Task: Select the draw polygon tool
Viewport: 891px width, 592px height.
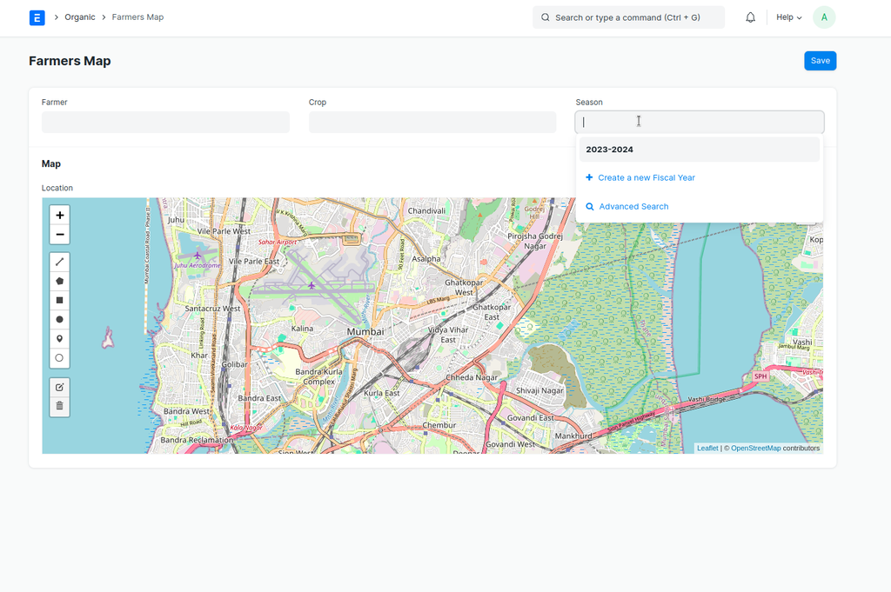Action: click(59, 281)
